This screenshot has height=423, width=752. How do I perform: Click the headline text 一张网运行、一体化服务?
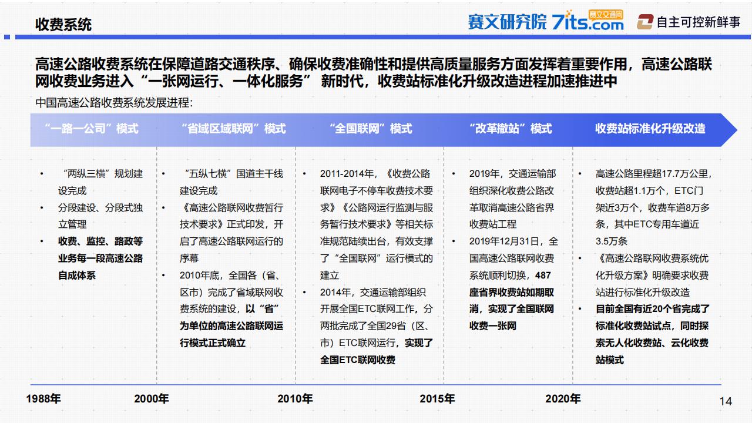coord(226,81)
